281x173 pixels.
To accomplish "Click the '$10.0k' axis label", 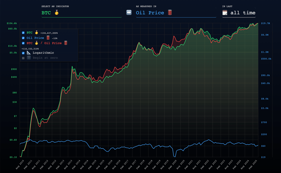I will pos(13,46).
